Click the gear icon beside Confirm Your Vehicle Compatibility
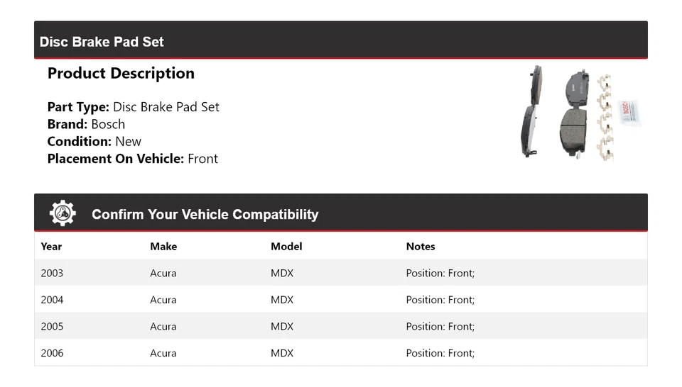This screenshot has height=387, width=682. [63, 213]
